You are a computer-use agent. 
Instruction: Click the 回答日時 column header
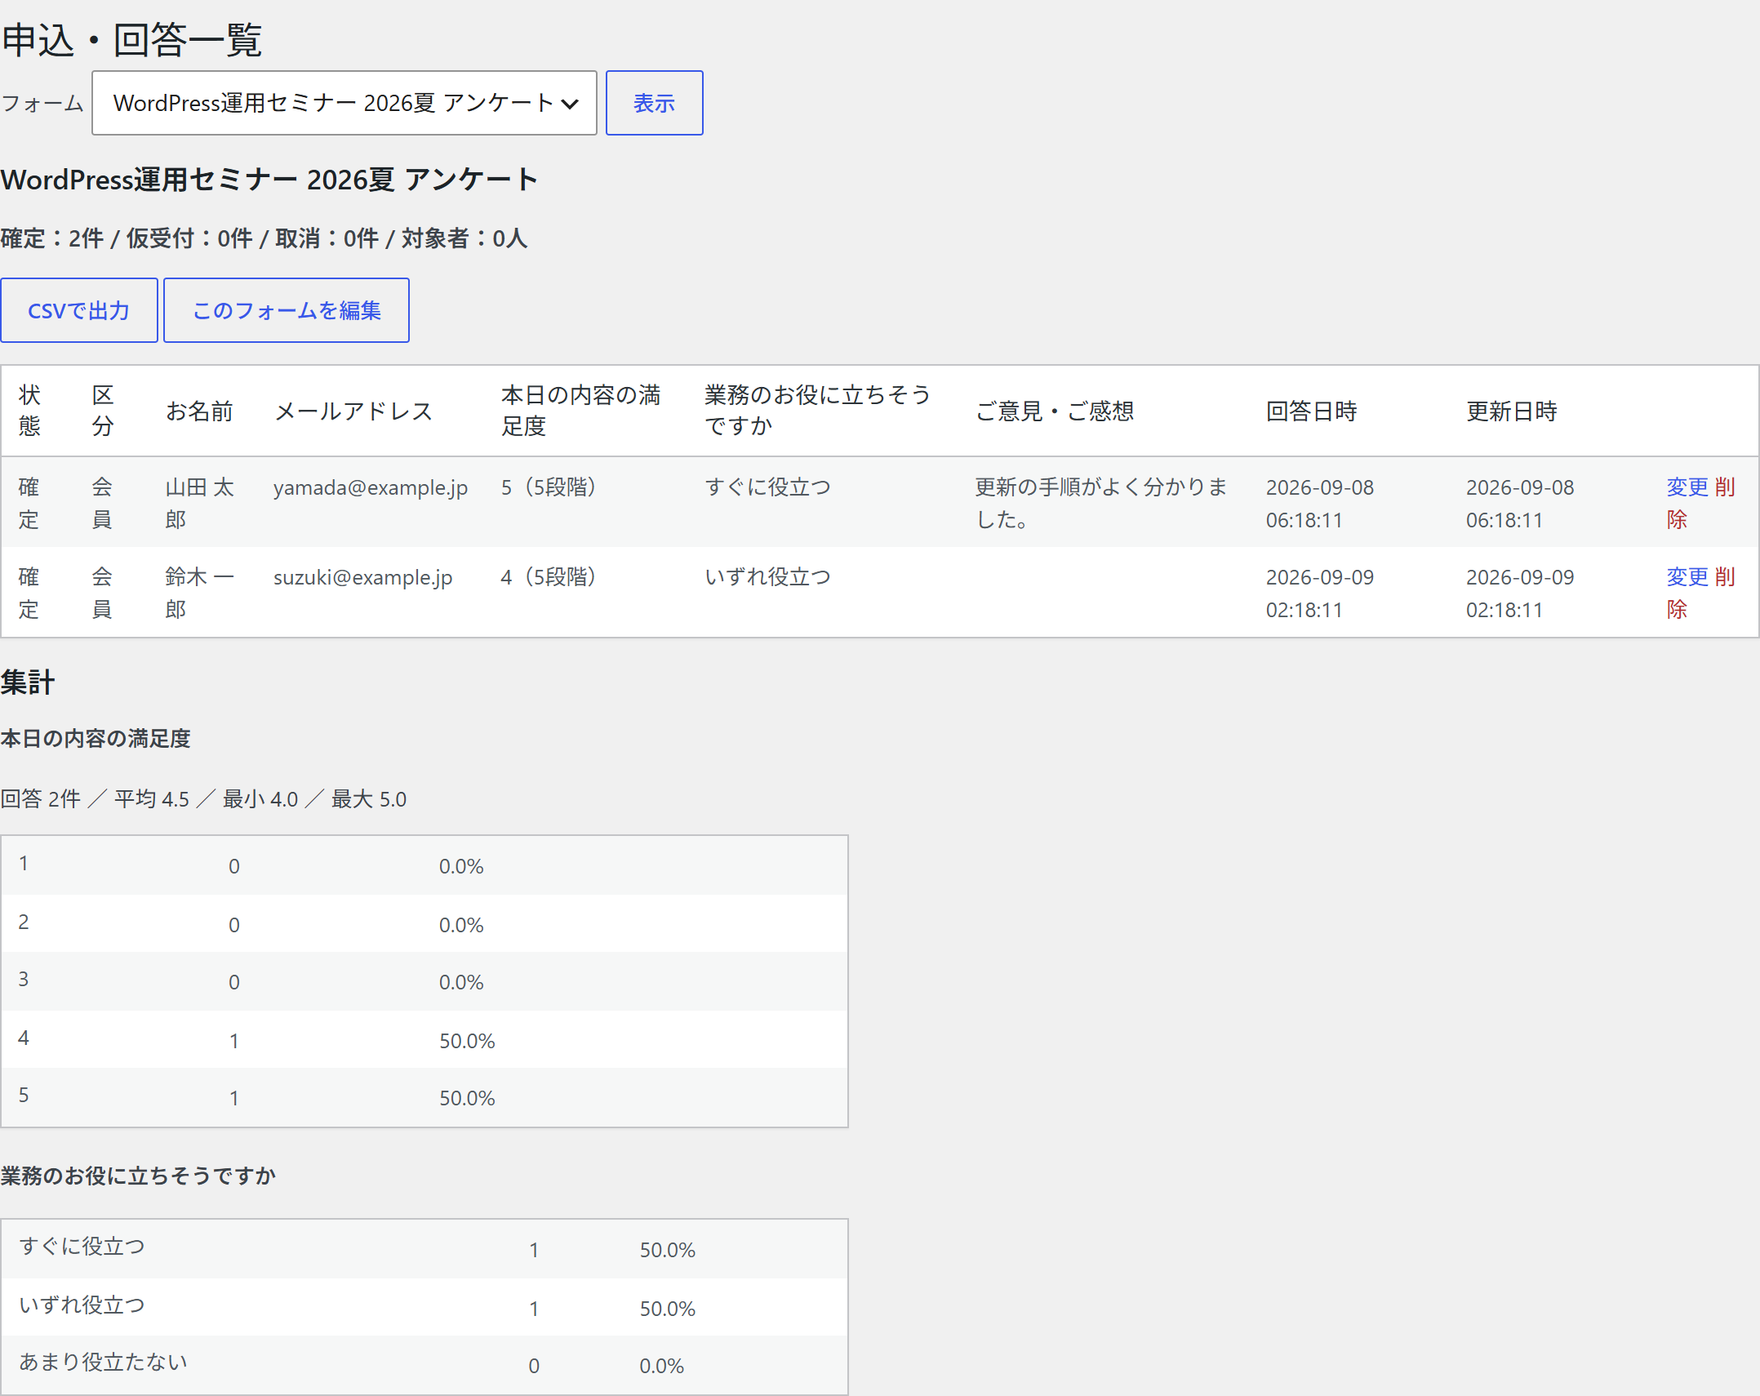(1311, 411)
